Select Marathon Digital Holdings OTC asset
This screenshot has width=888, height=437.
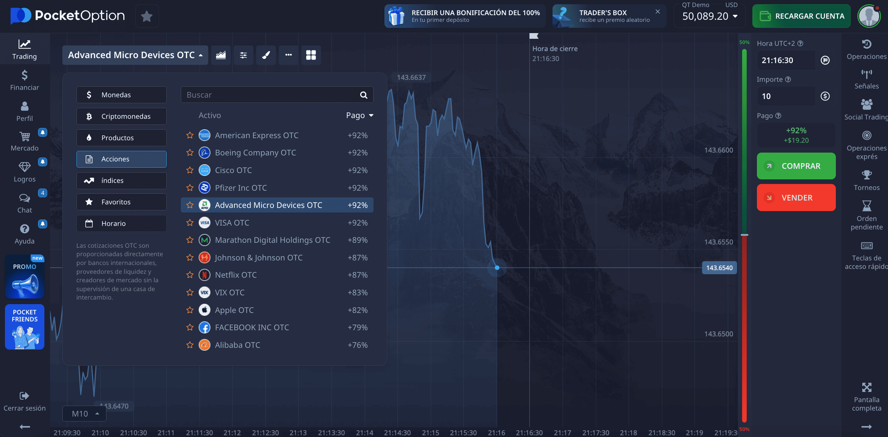pos(277,240)
